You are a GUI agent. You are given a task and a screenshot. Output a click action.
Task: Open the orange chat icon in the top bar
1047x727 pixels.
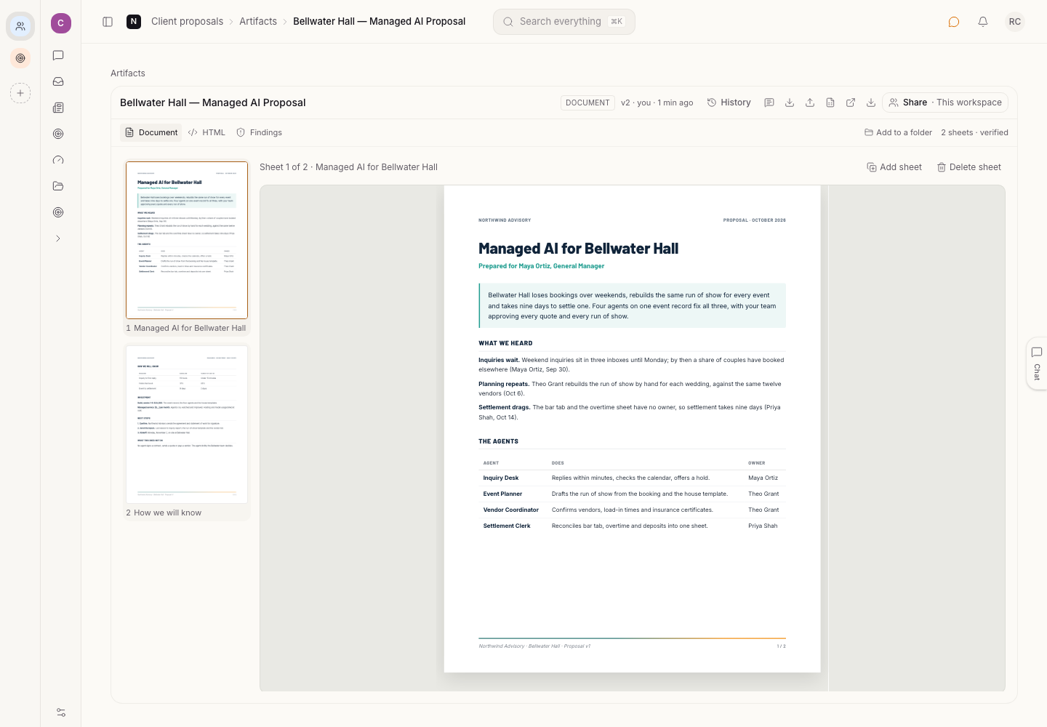click(954, 22)
